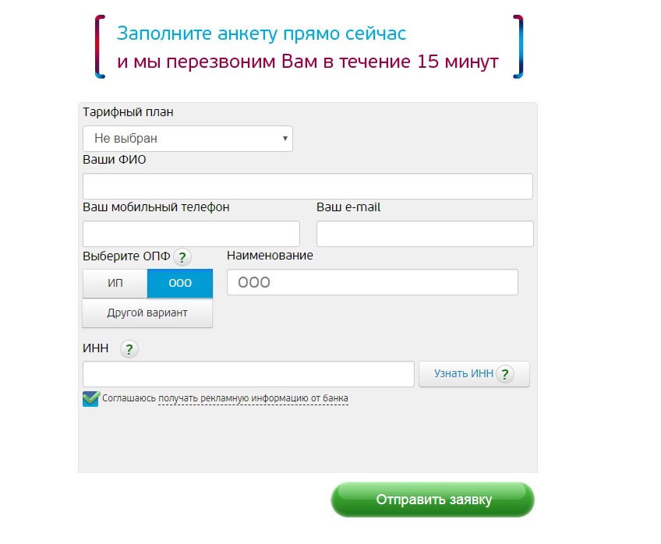
Task: Focus the Наименование field showing ООО
Action: (372, 282)
